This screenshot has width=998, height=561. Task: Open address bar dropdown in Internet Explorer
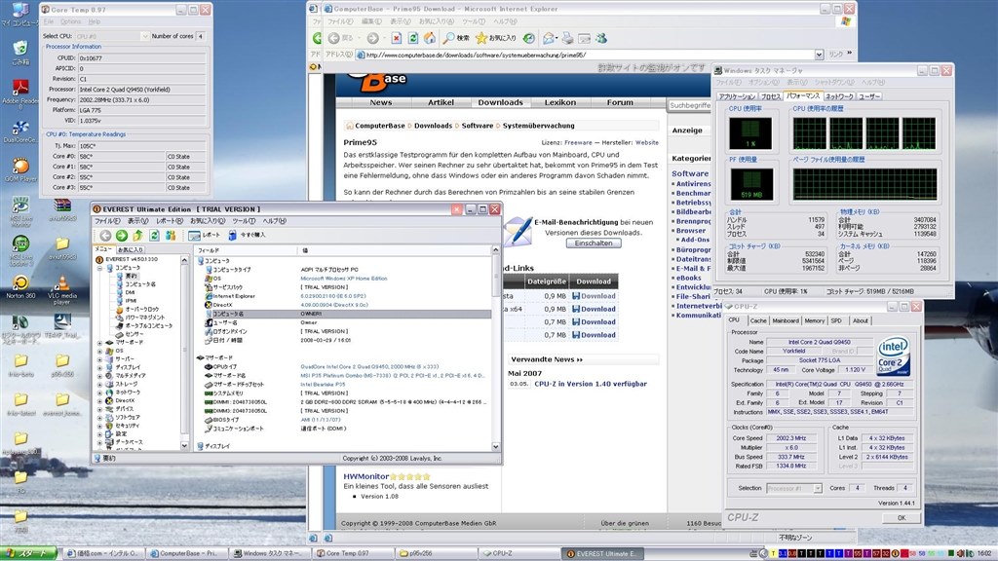coord(819,55)
